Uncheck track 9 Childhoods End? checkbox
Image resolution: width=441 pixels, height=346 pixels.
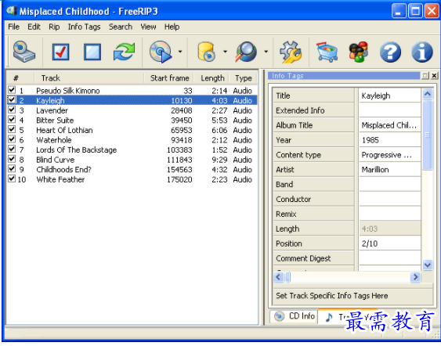point(12,168)
